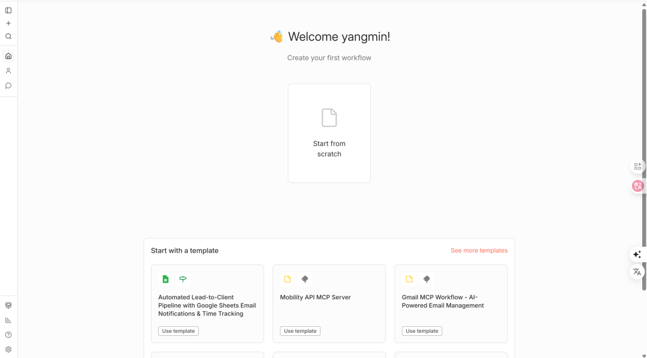Click the sparkle AI assistant floating button
Screen dimensions: 647x358
pos(637,254)
